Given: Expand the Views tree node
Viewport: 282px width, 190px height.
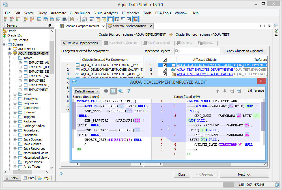Looking at the screenshot, I should click(x=15, y=94).
